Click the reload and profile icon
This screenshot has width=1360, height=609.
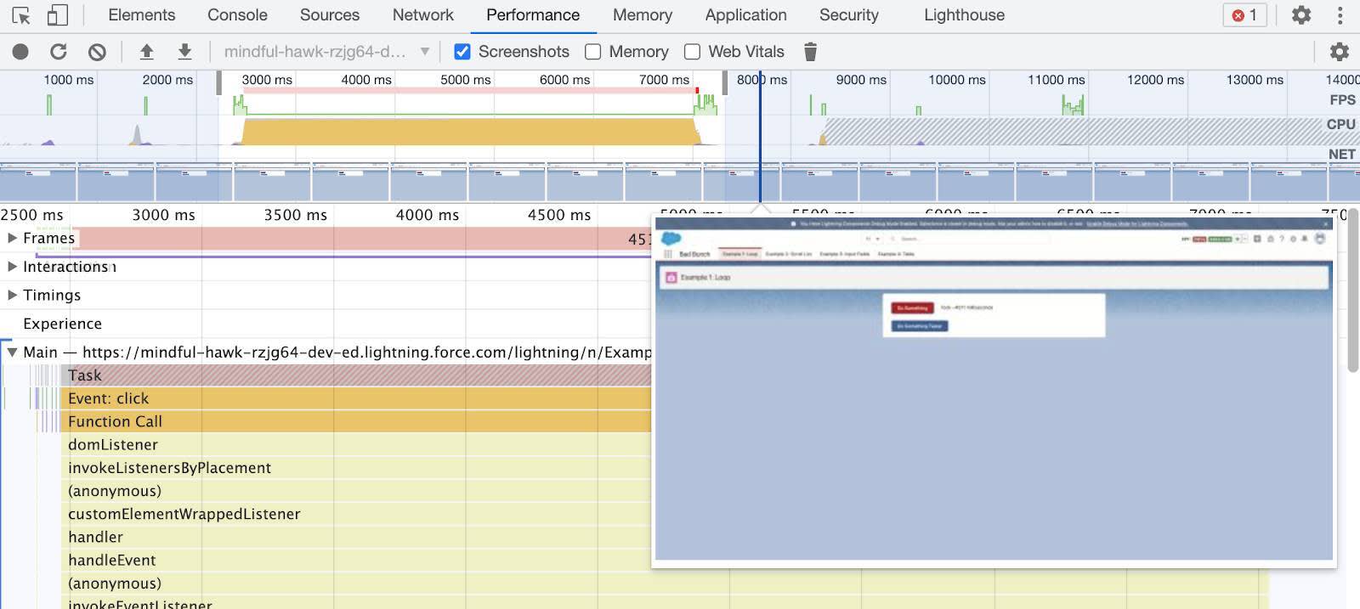(59, 52)
